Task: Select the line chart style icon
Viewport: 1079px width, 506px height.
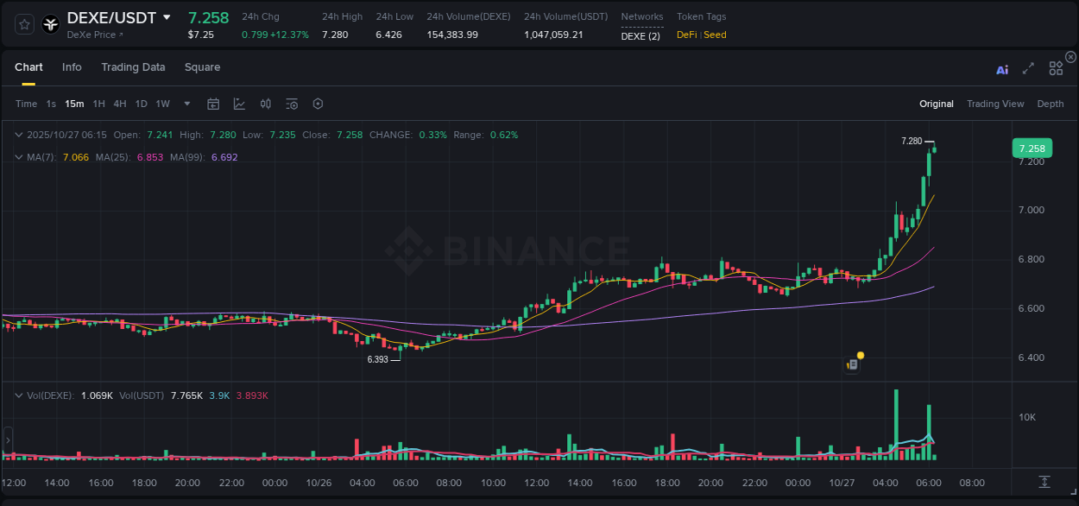Action: click(238, 104)
